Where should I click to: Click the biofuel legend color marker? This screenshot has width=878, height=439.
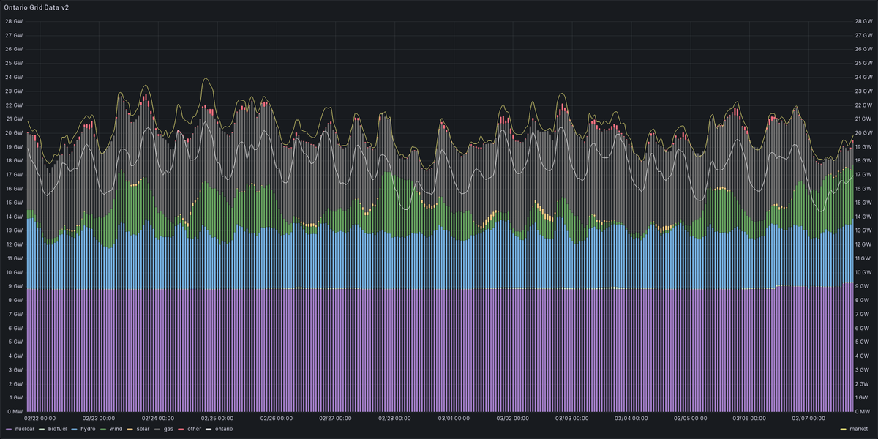[x=42, y=429]
